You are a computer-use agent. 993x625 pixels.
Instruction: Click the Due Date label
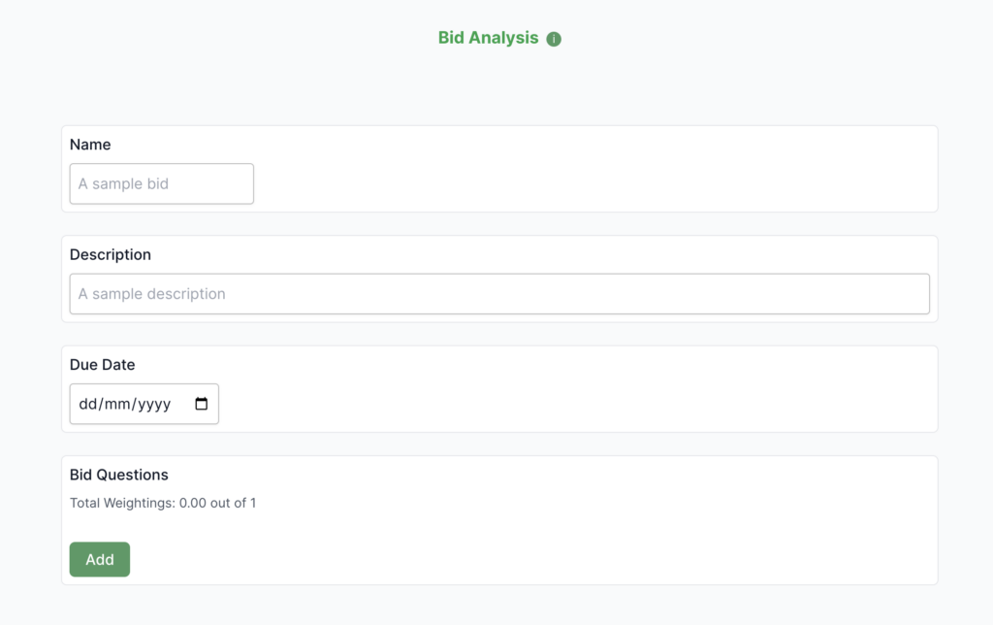click(103, 365)
